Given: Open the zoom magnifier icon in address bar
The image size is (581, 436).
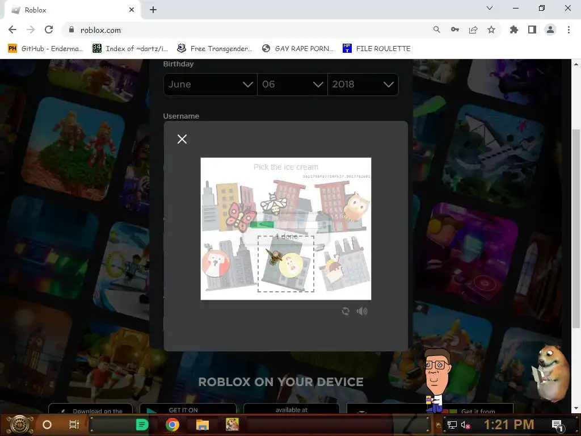Looking at the screenshot, I should (x=436, y=30).
